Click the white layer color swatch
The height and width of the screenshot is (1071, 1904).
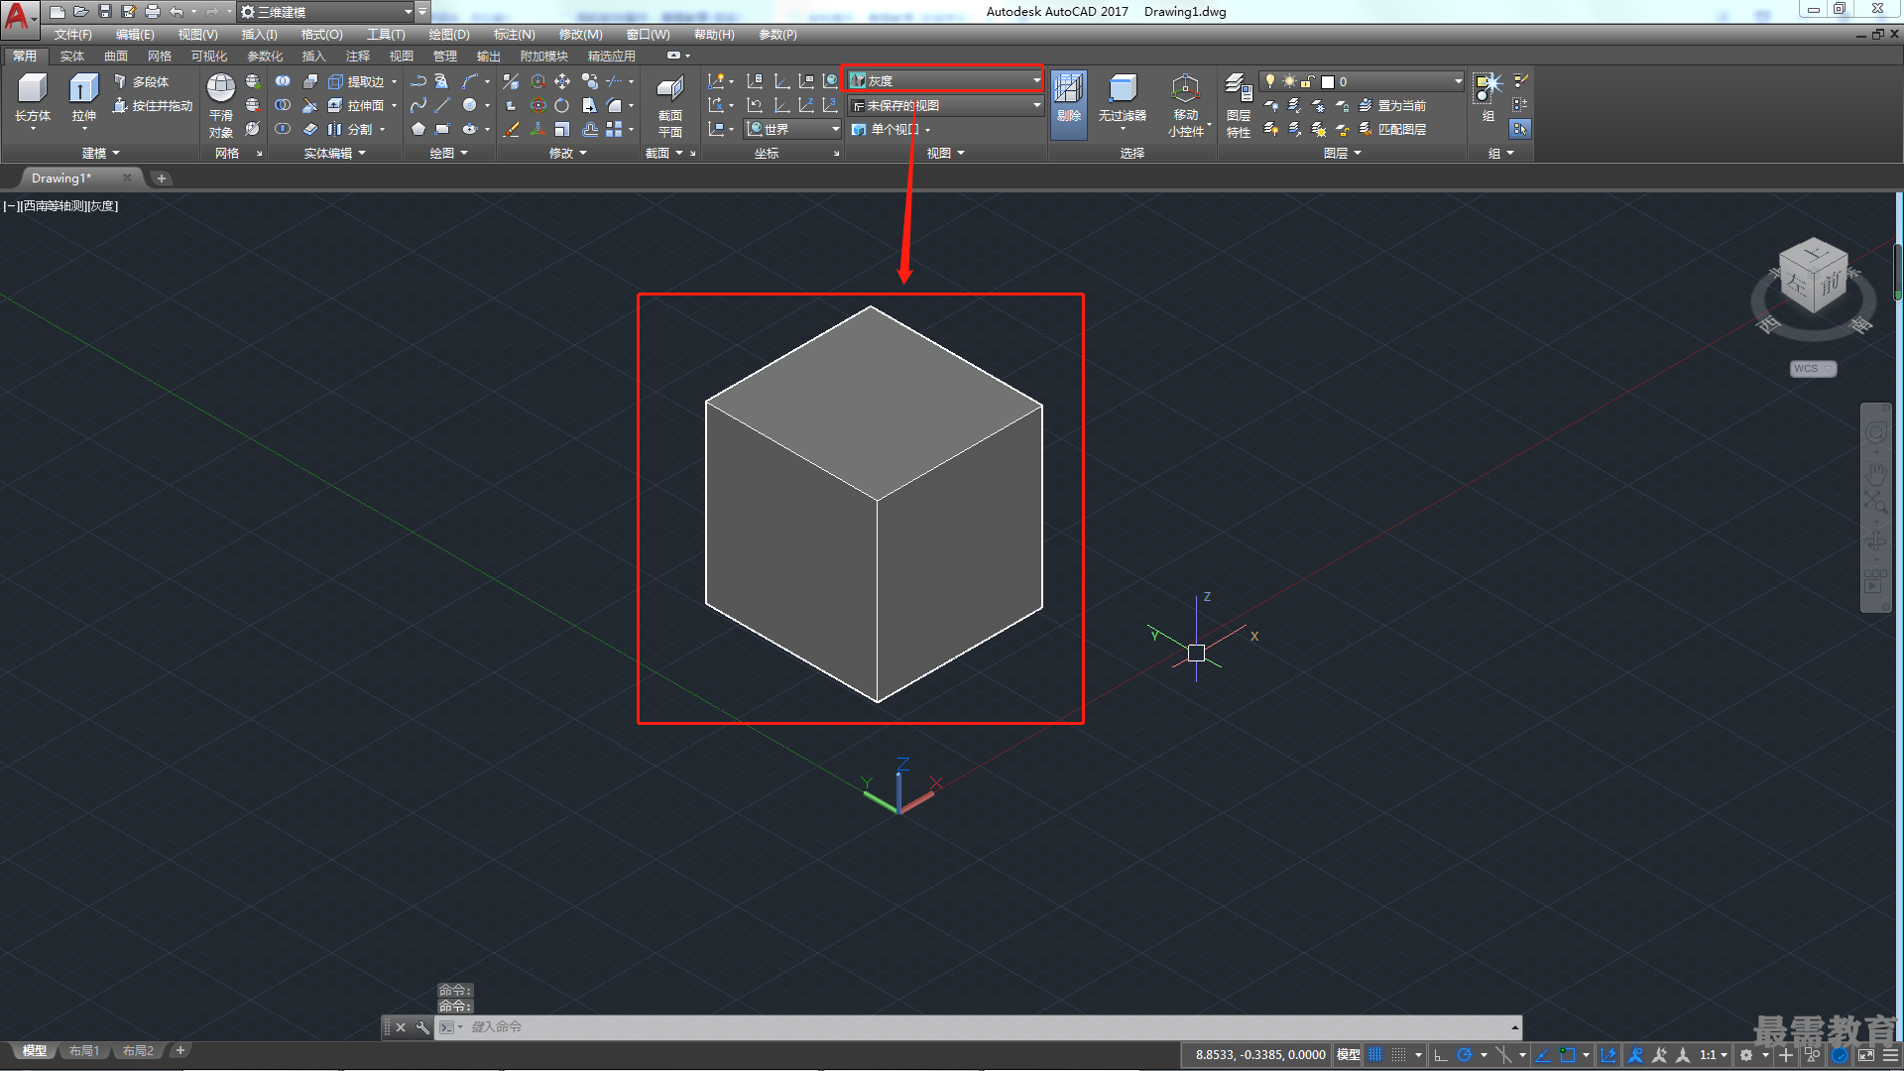[1327, 81]
